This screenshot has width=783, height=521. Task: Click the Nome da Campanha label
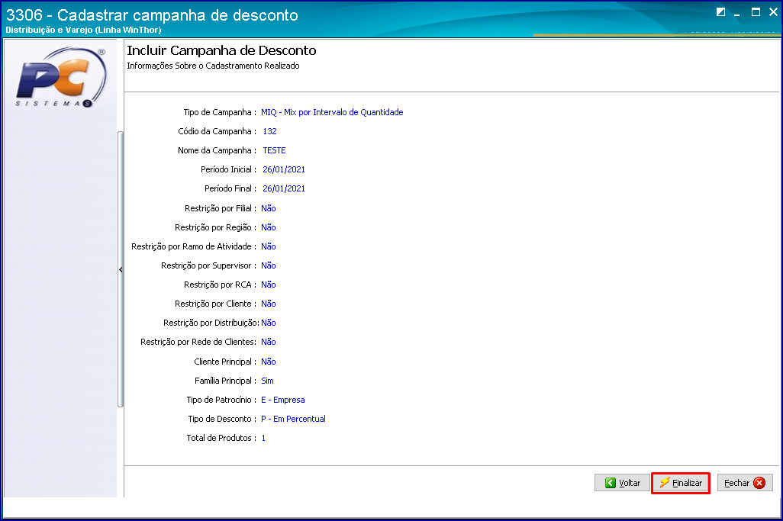[x=217, y=150]
